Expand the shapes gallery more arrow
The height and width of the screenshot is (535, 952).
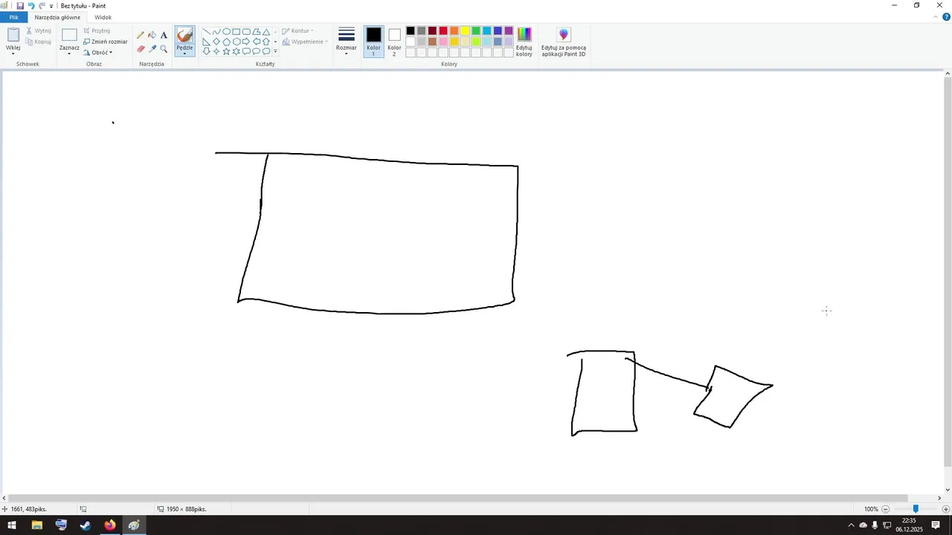[275, 51]
